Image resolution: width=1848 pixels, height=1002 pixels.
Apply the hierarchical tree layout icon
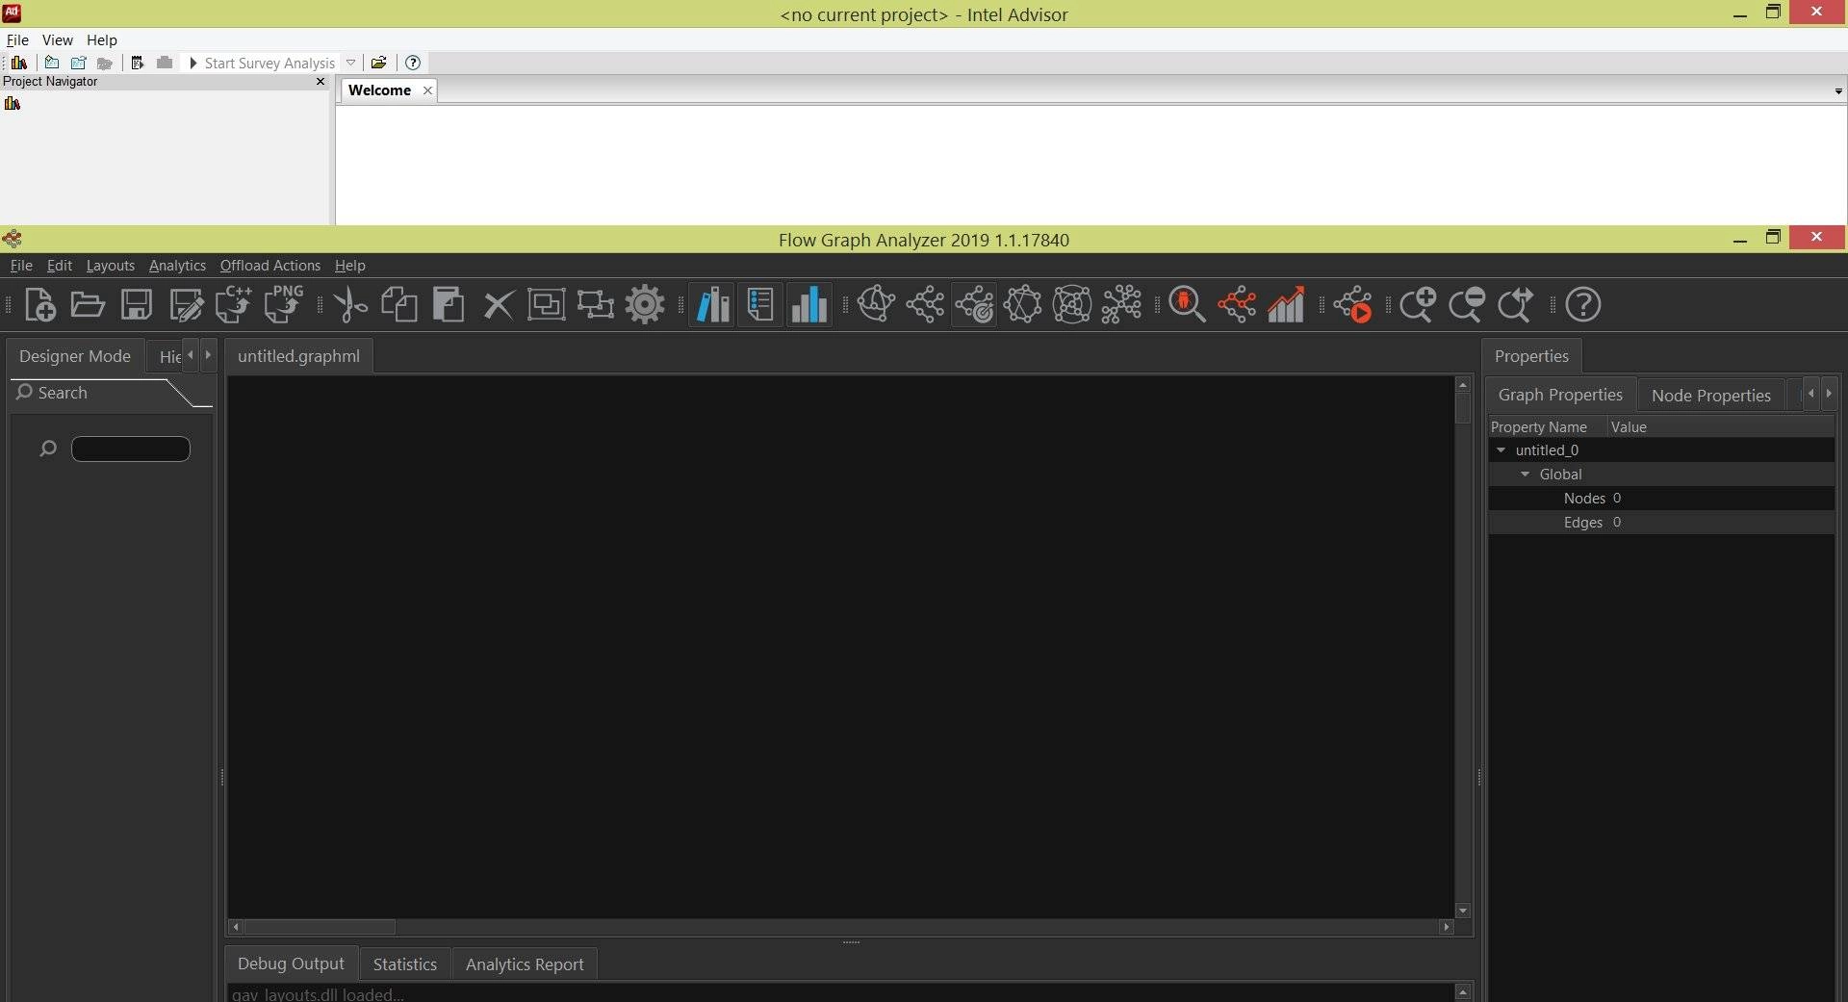[x=925, y=305]
